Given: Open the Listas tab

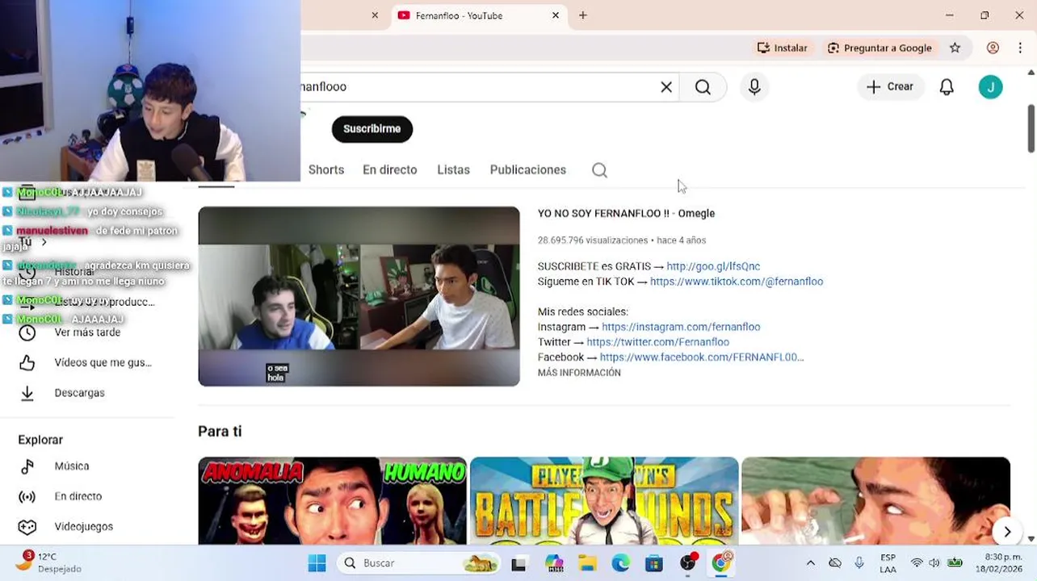Looking at the screenshot, I should pos(453,170).
